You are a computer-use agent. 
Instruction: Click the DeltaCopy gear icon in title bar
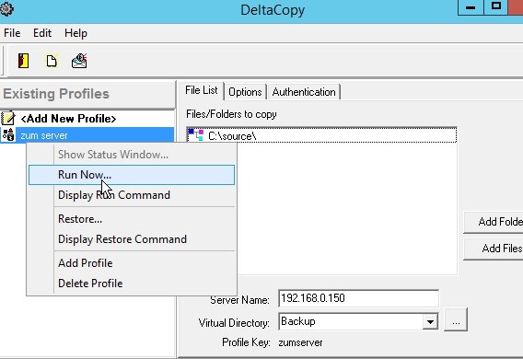click(x=6, y=9)
